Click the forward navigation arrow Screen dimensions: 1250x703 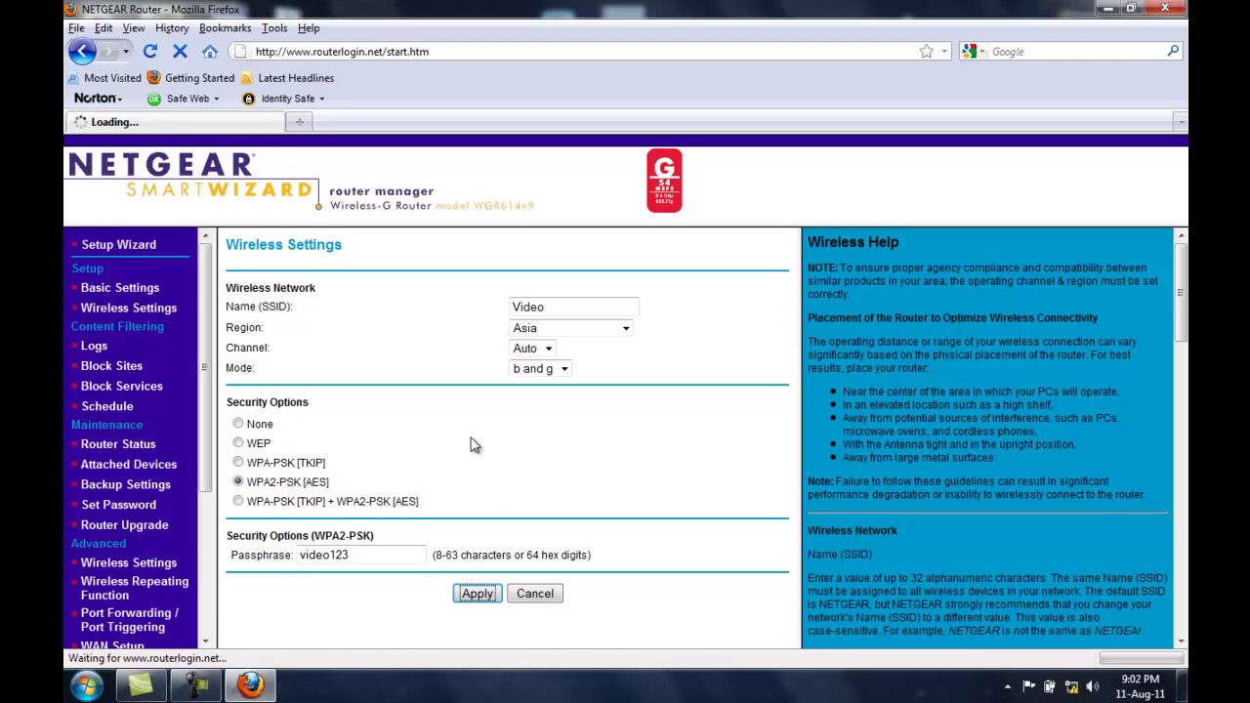(109, 52)
